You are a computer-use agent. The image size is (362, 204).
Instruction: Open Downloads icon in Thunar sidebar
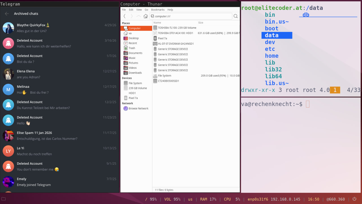tap(126, 73)
